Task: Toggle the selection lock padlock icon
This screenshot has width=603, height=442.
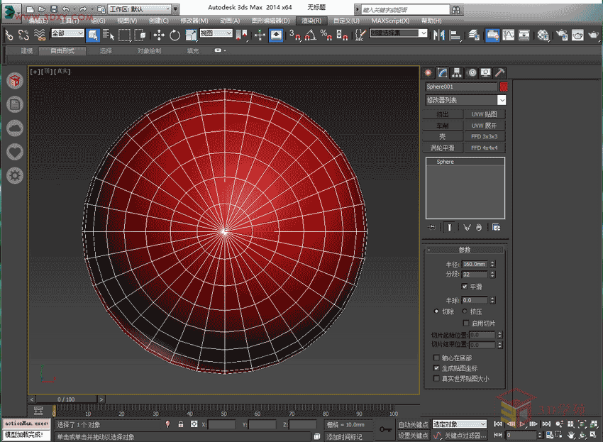Action: 181,424
